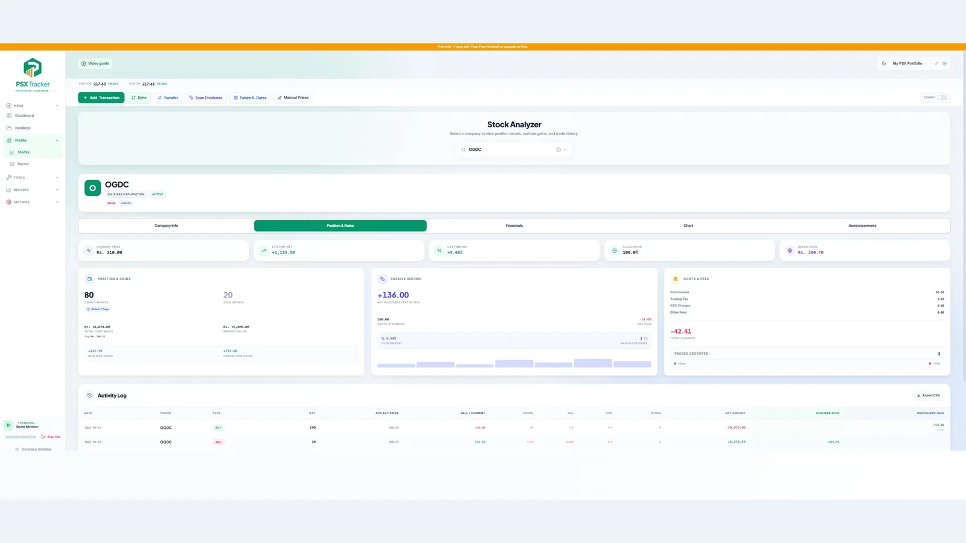Viewport: 966px width, 543px height.
Task: Switch to the Financials tab
Action: tap(514, 226)
